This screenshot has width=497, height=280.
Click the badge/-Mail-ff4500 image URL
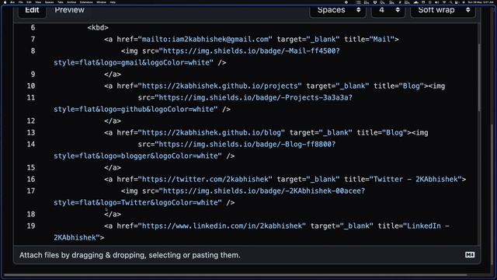(x=251, y=51)
